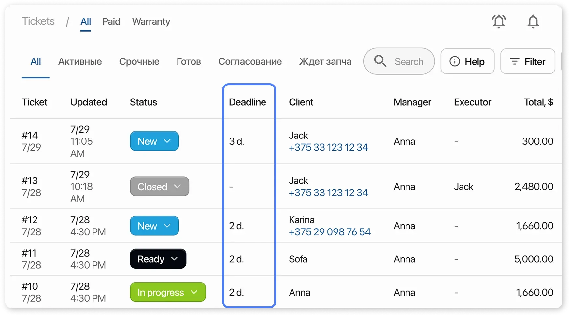Expand status dropdown for ticket #14

(x=154, y=141)
